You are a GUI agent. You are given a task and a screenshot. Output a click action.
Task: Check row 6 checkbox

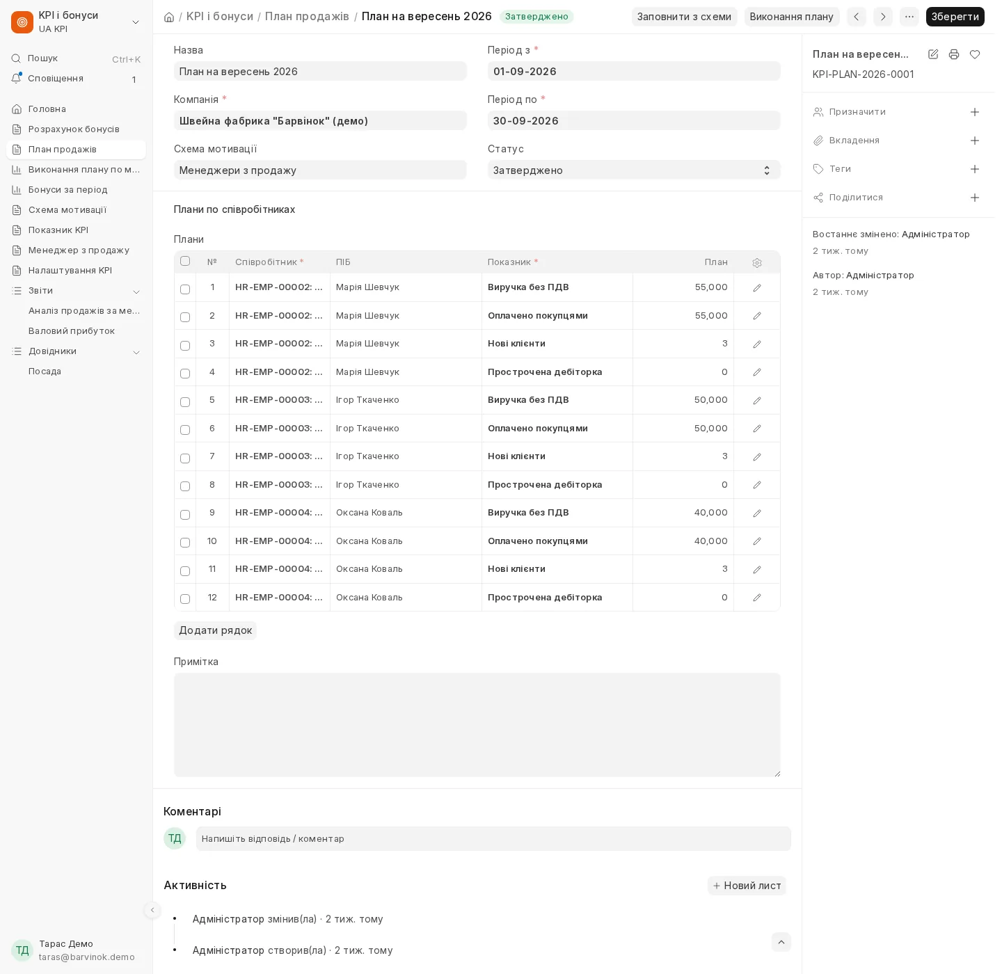click(185, 429)
